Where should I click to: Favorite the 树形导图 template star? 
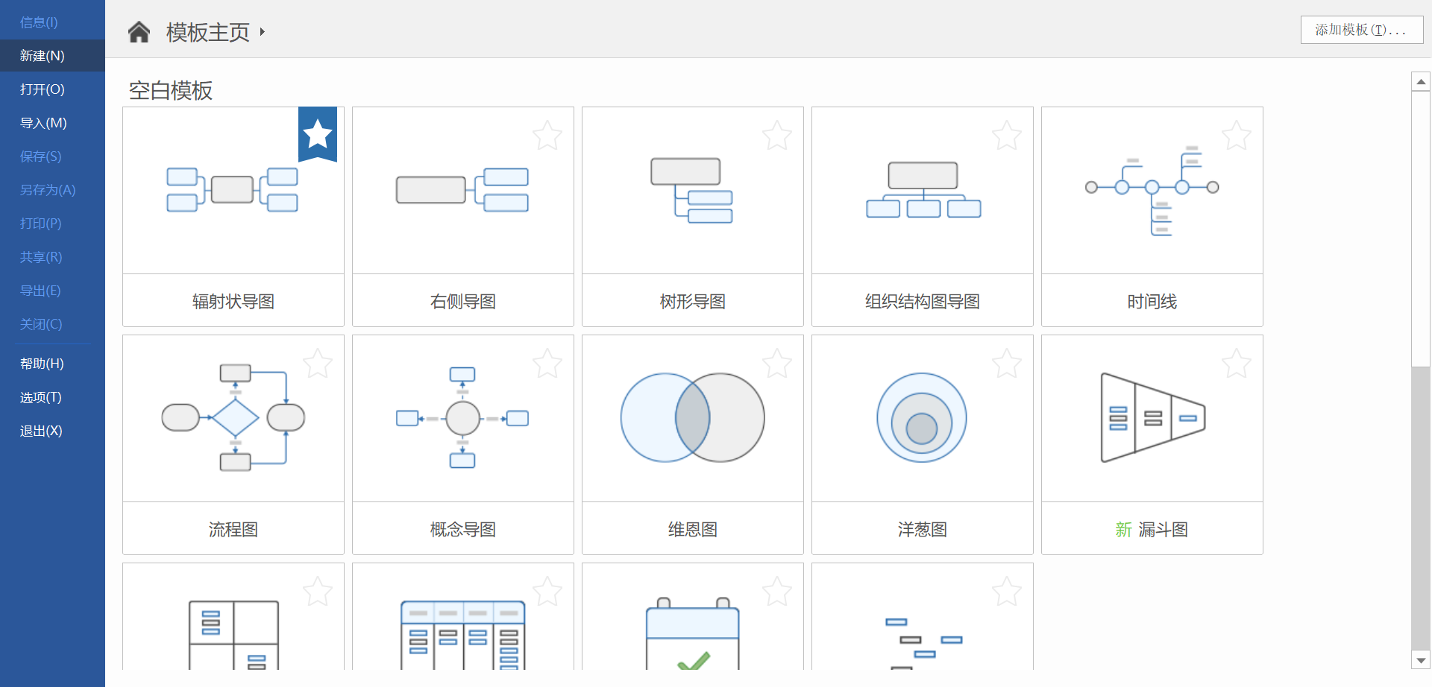(x=777, y=135)
